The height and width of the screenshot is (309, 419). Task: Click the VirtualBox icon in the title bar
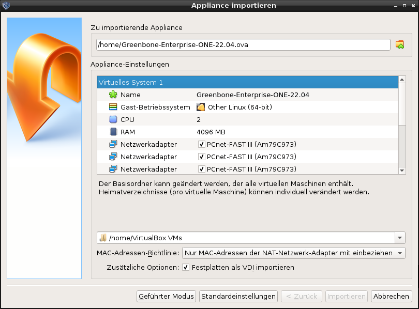(x=6, y=5)
